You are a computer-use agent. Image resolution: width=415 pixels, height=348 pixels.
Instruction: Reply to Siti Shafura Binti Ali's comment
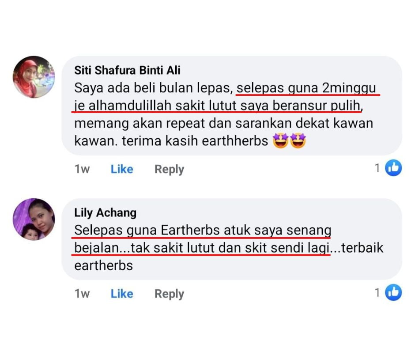[169, 169]
